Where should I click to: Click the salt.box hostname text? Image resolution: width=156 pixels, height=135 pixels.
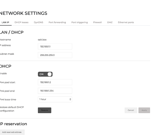point(42,40)
